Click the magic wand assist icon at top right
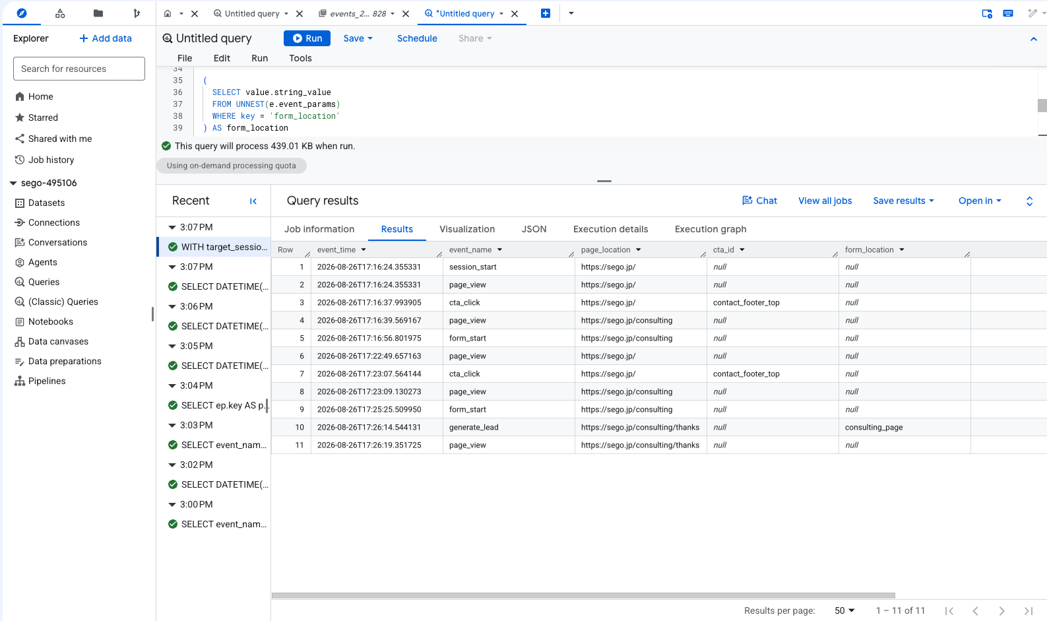Screen dimensions: 1047x621 point(1032,13)
